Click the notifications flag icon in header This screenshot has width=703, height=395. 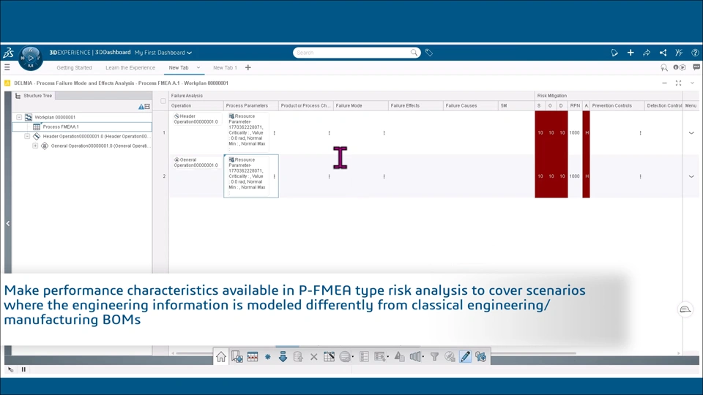pyautogui.click(x=614, y=53)
